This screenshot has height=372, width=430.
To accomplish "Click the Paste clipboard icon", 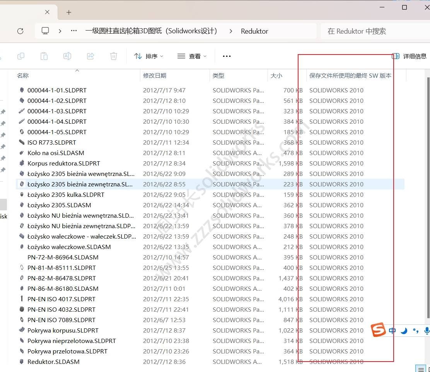I will coord(44,56).
